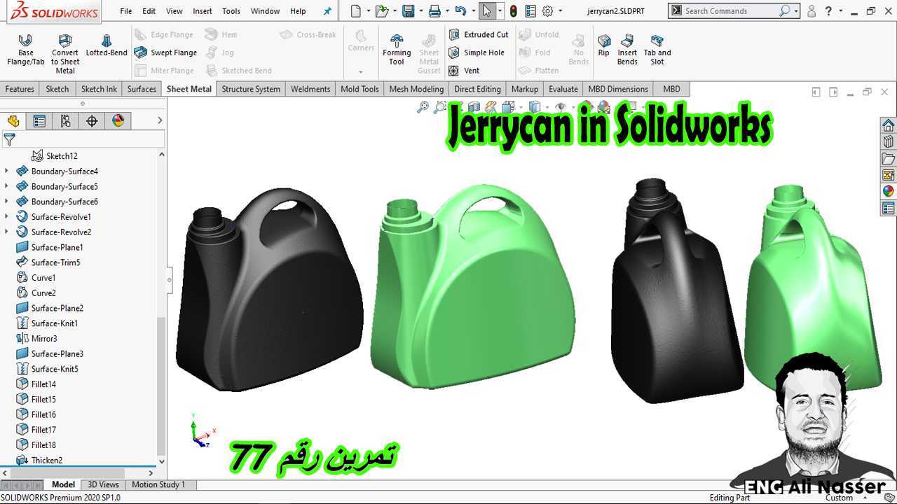
Task: Open the Help question mark dropdown arrow
Action: pos(840,11)
